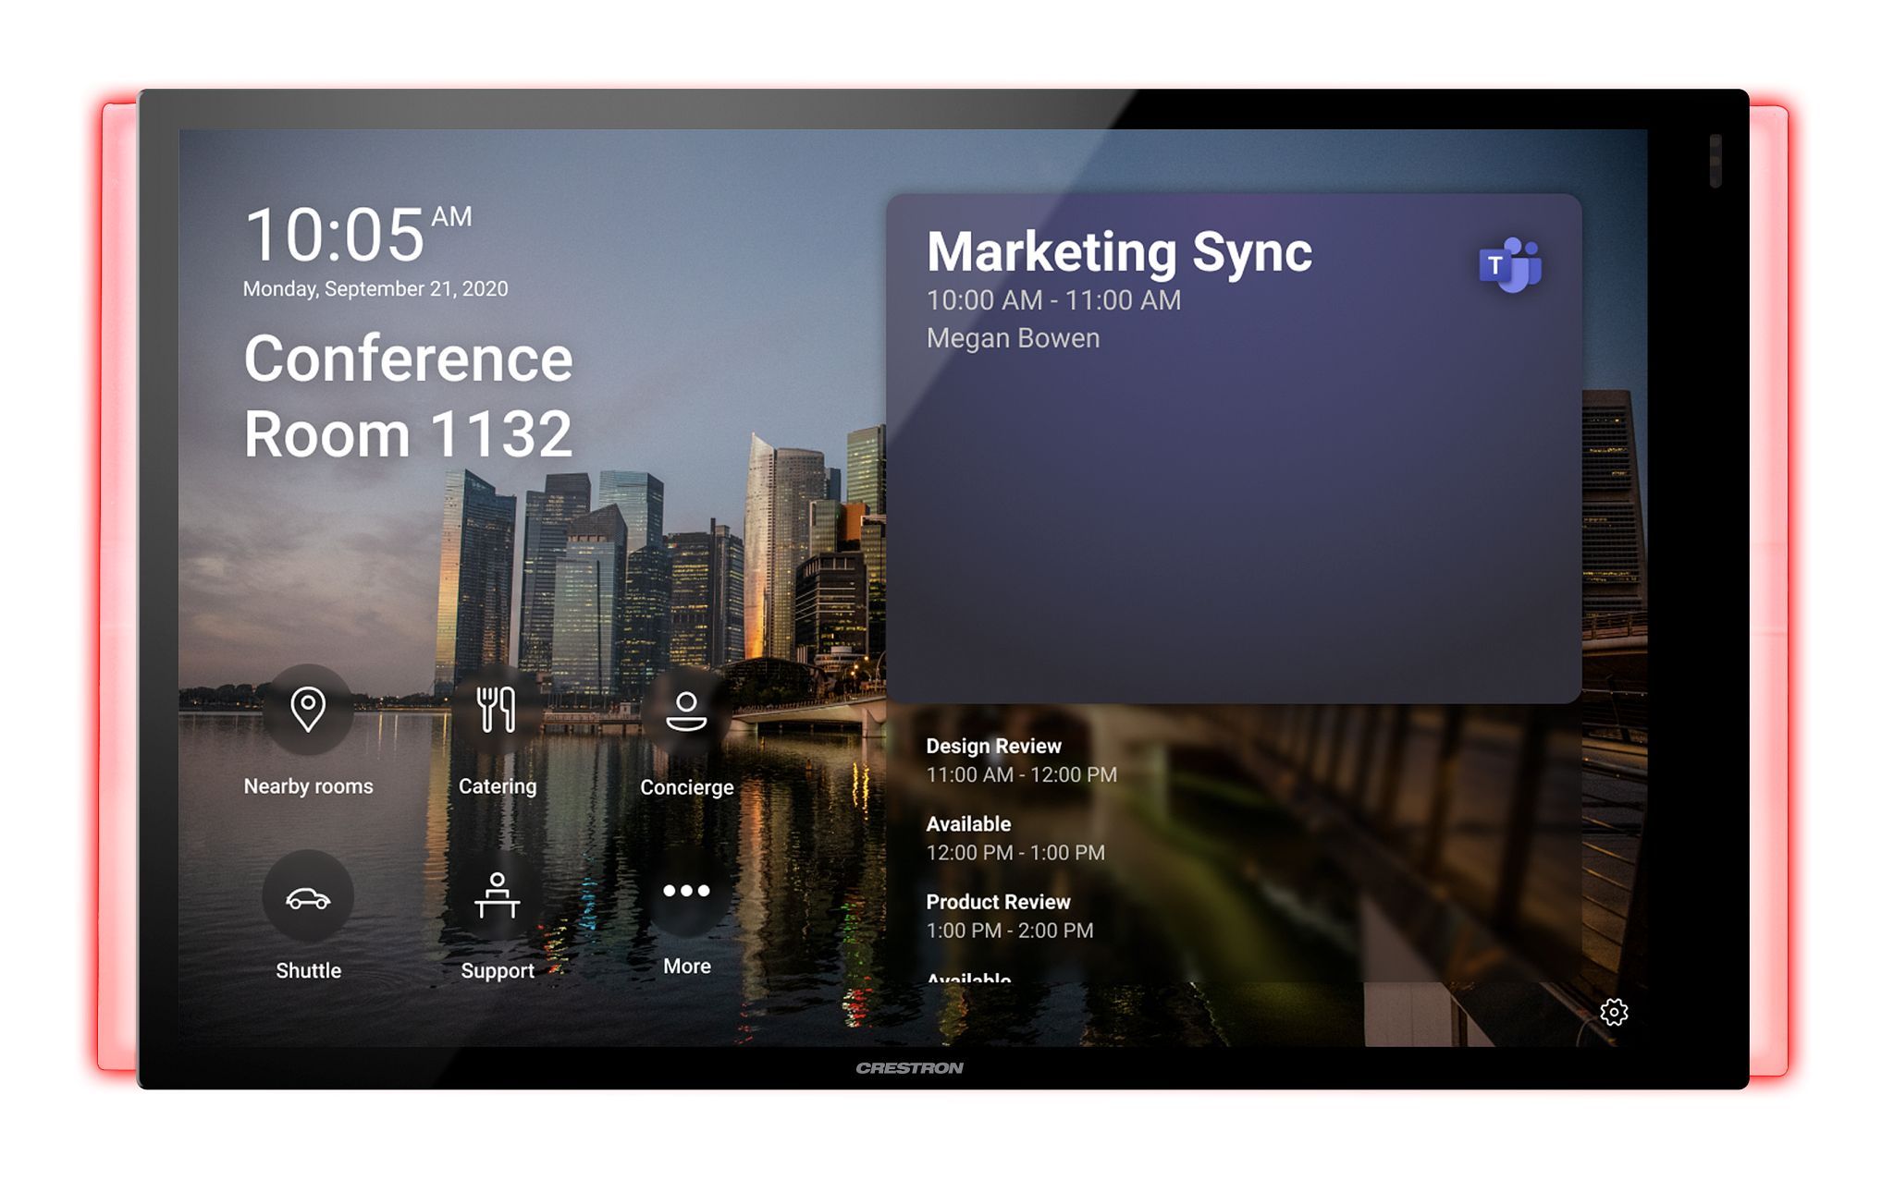Tap the partially visible last Available entry
Screen dimensions: 1894x1180
click(968, 977)
